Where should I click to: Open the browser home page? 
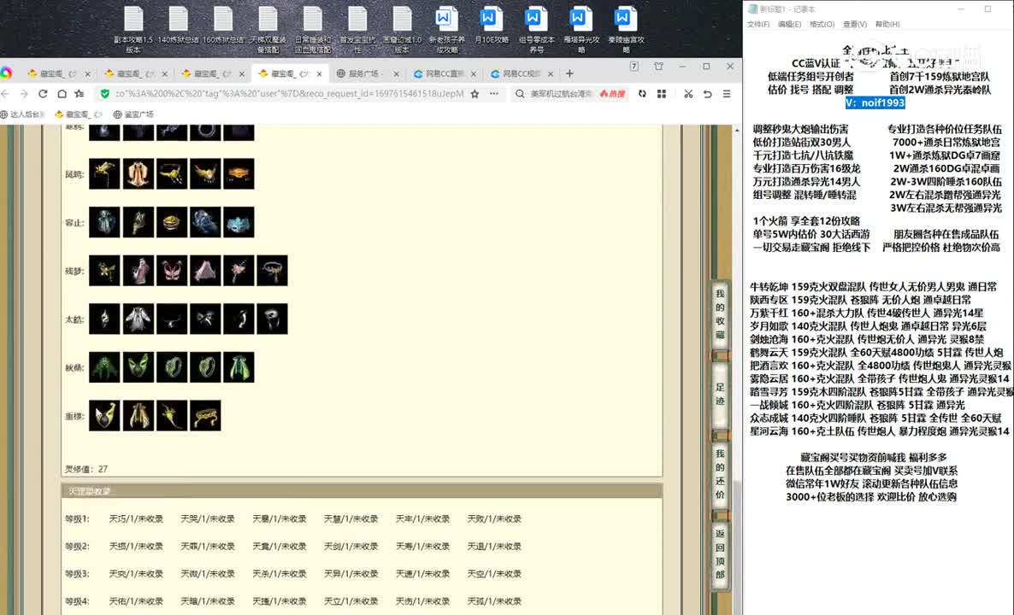pos(62,94)
